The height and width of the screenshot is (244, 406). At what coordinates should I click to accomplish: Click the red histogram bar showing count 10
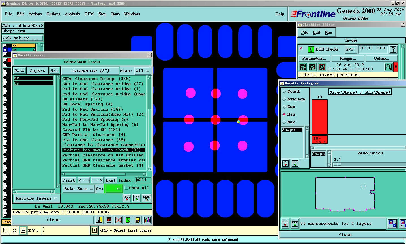[x=320, y=116]
